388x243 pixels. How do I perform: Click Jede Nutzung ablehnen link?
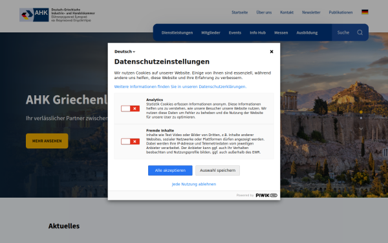(x=194, y=184)
